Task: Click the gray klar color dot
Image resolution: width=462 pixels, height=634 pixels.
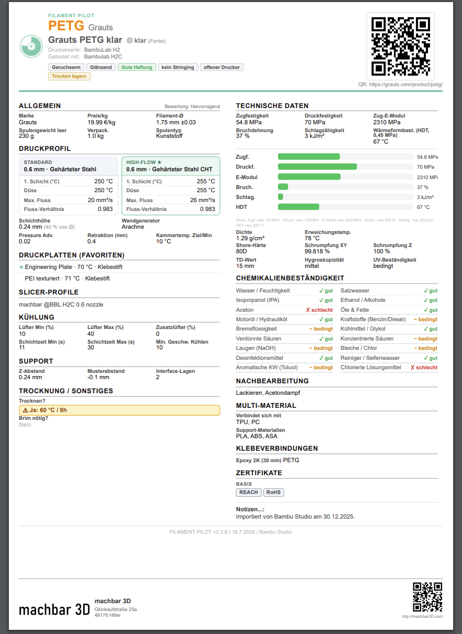Action: [130, 40]
